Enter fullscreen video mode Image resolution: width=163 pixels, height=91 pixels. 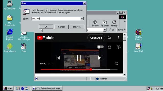pyautogui.click(x=117, y=63)
